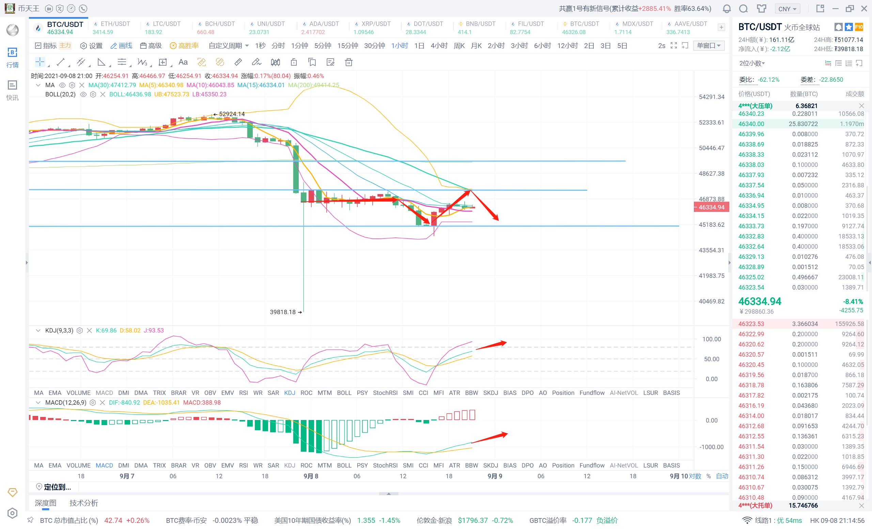Viewport: 872px width, 529px height.
Task: Select the crosshair cursor drawing tool
Action: [40, 62]
